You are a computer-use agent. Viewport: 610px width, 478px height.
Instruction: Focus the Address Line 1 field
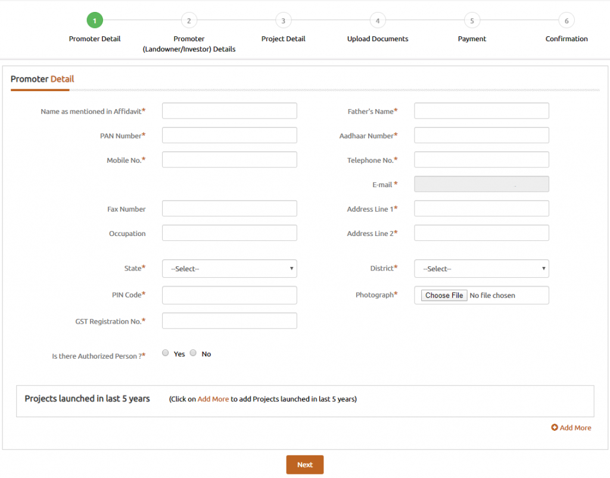click(481, 209)
